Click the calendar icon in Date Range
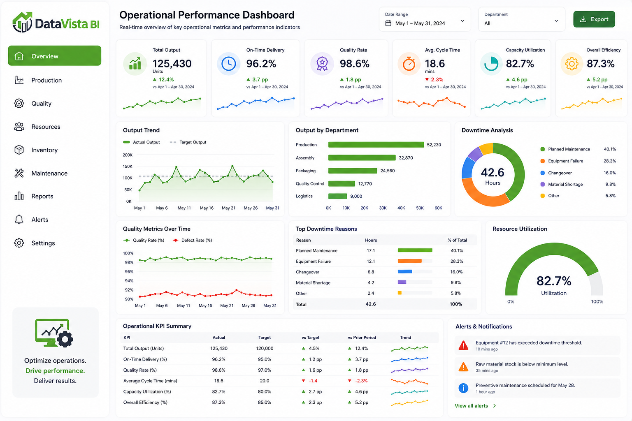Image resolution: width=632 pixels, height=421 pixels. point(388,23)
